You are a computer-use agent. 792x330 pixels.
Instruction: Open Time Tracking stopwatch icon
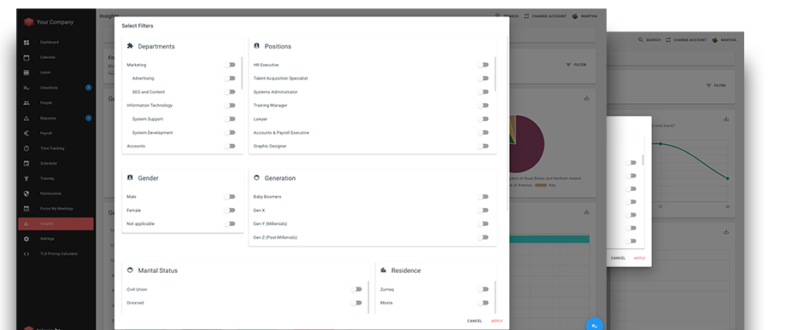(26, 148)
